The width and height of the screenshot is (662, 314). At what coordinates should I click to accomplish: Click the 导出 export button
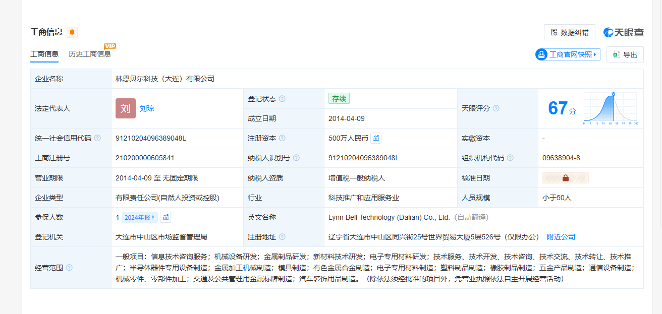(625, 55)
